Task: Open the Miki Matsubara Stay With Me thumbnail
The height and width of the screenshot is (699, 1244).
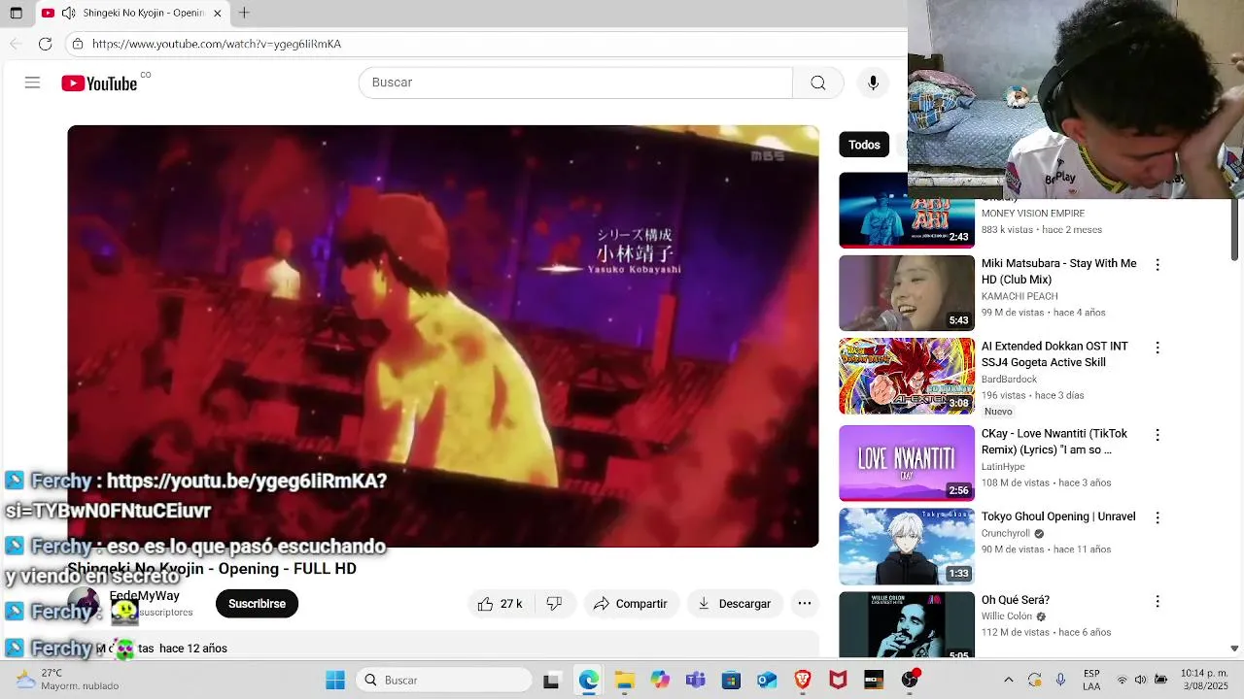Action: tap(907, 293)
